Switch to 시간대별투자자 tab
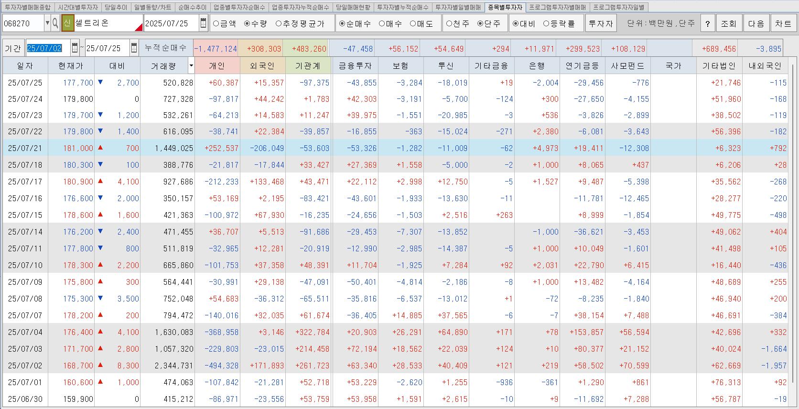The width and height of the screenshot is (799, 409). [78, 7]
